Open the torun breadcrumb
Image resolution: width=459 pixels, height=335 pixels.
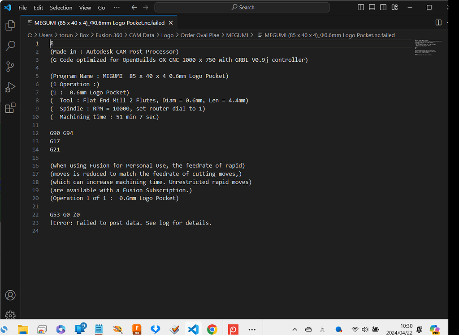point(66,35)
